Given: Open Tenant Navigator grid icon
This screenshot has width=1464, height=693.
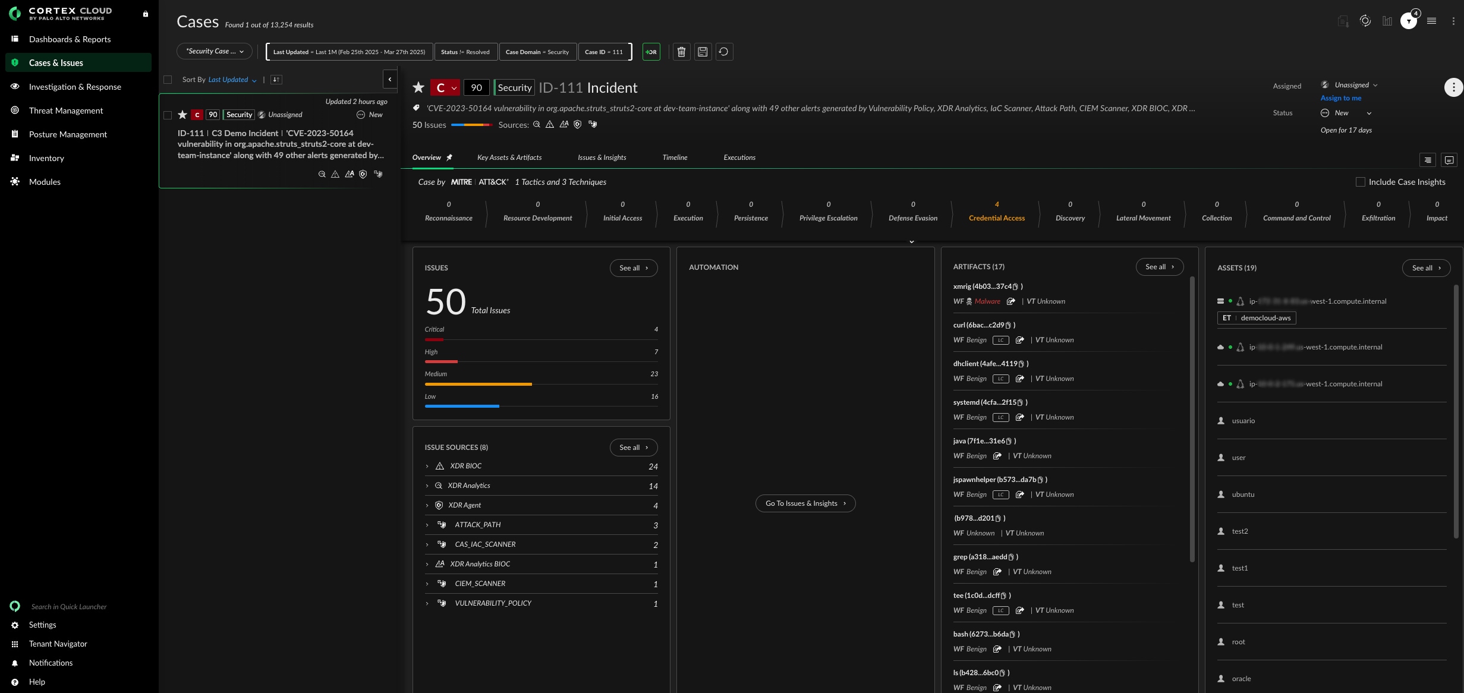Looking at the screenshot, I should [15, 644].
